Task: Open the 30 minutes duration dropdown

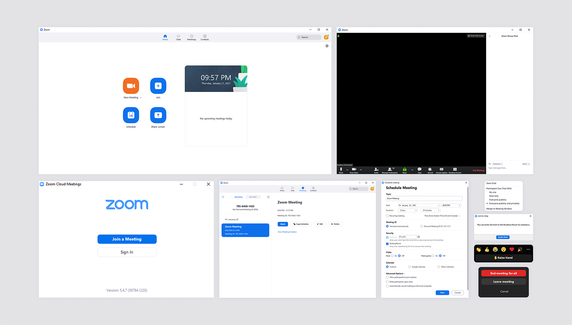Action: coord(431,210)
